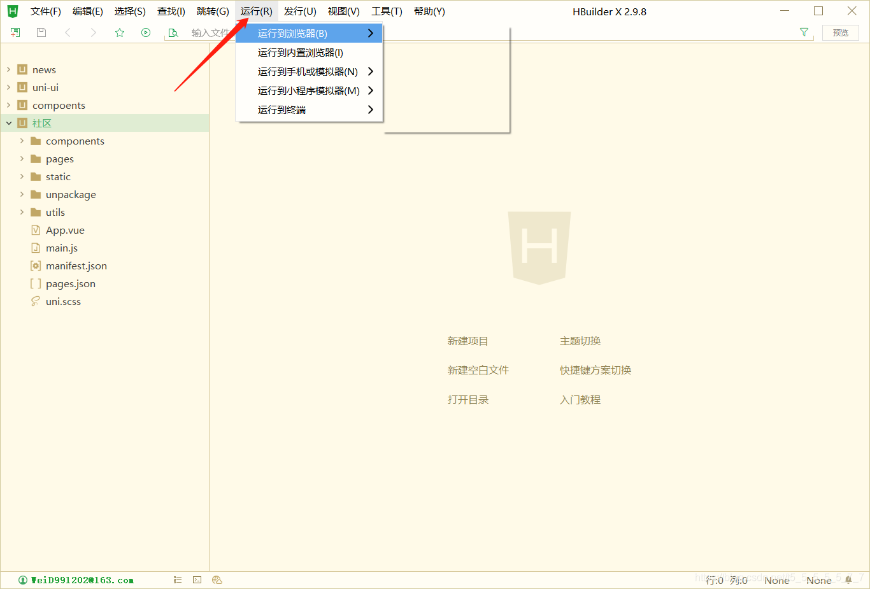Click the green filter funnel icon
The image size is (870, 589).
point(804,32)
